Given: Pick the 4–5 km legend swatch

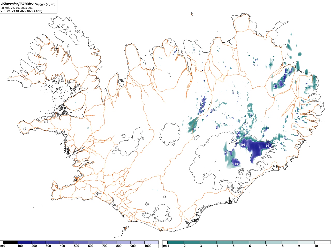Looking at the screenshot, I should pos(224,242).
